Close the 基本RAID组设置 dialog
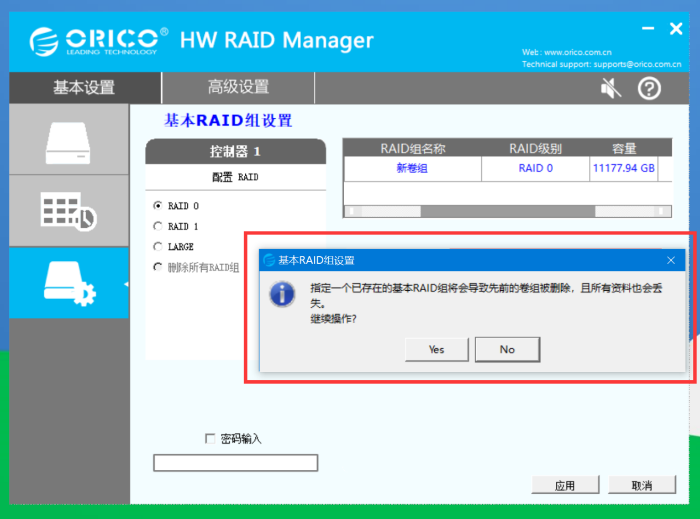 coord(671,260)
